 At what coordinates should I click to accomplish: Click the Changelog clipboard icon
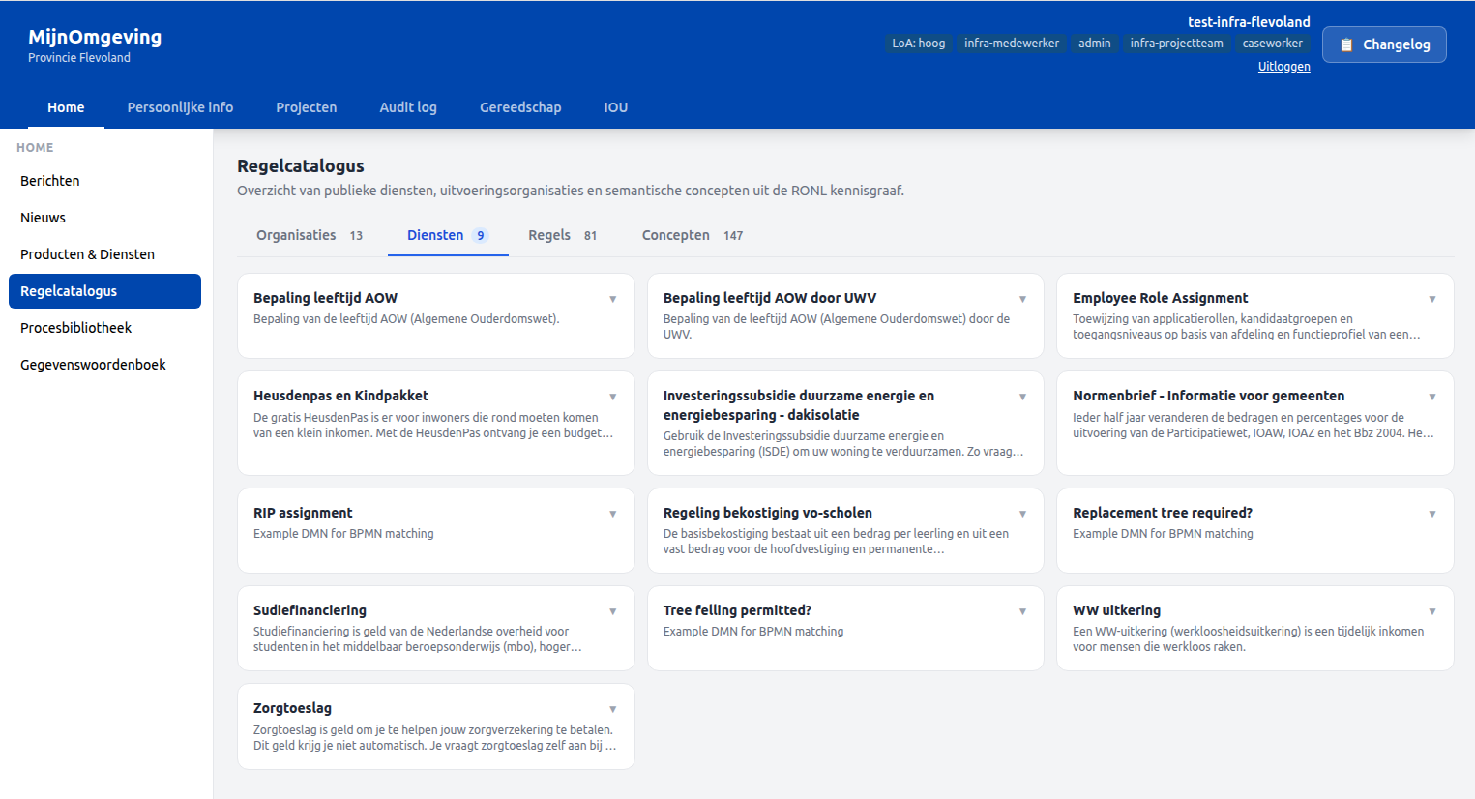pos(1345,44)
